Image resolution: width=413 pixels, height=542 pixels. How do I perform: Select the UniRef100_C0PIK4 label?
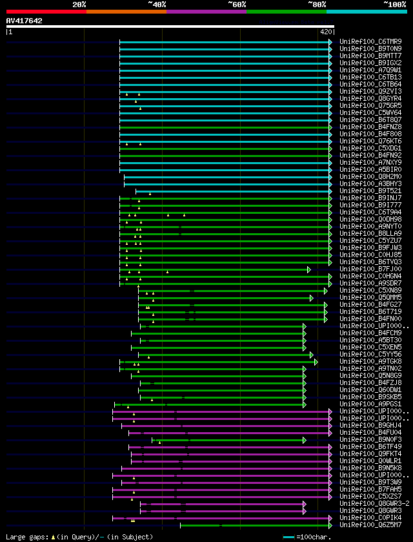point(370,518)
